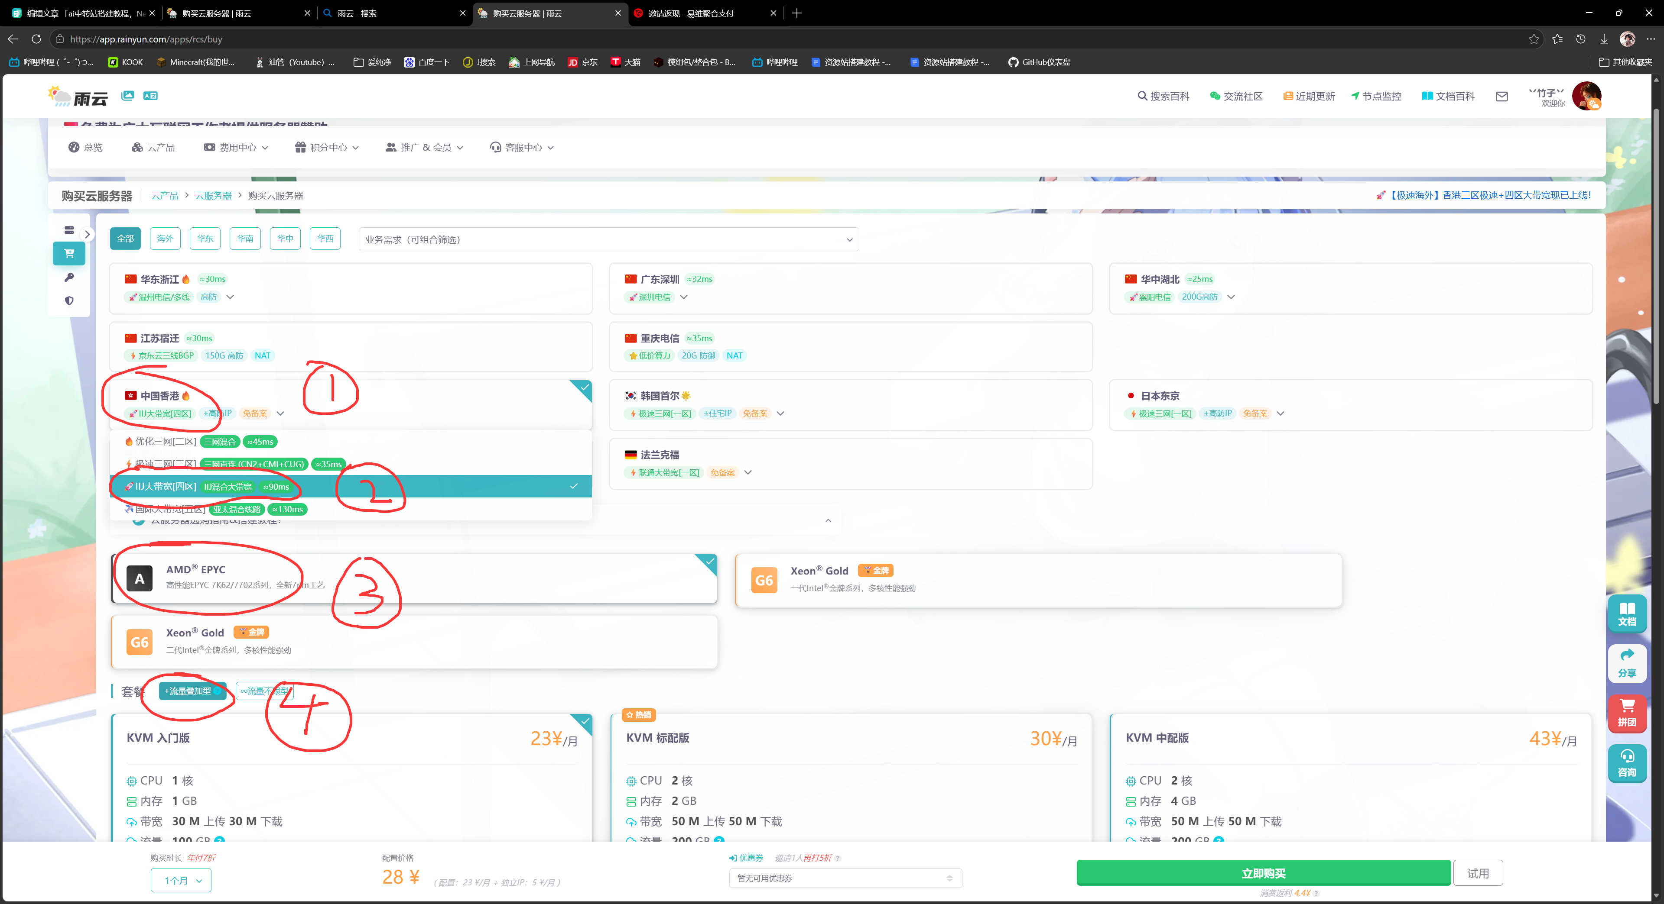Viewport: 1664px width, 904px height.
Task: Open the shopping cart sidebar icon
Action: point(69,254)
